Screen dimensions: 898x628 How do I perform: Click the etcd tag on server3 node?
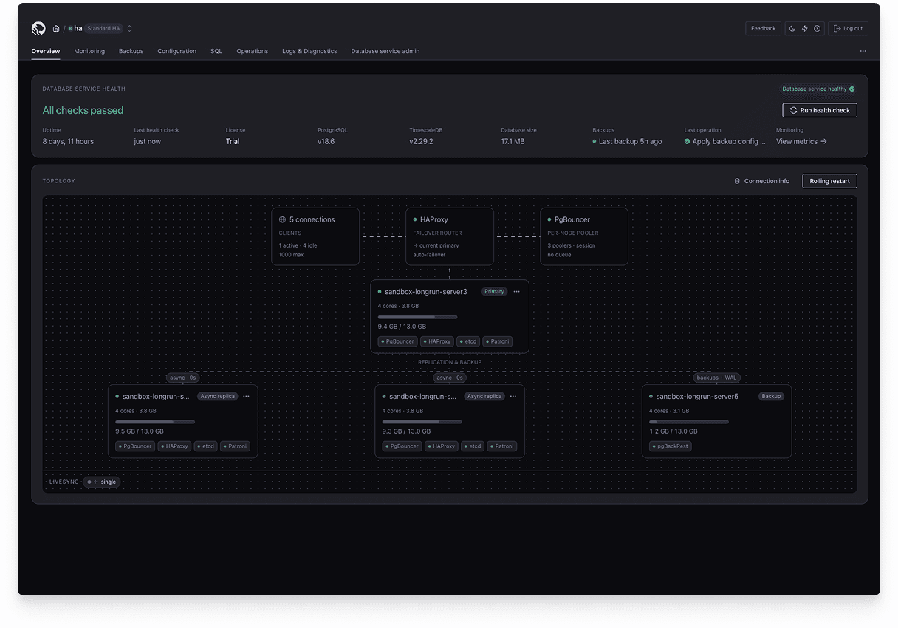pyautogui.click(x=468, y=341)
